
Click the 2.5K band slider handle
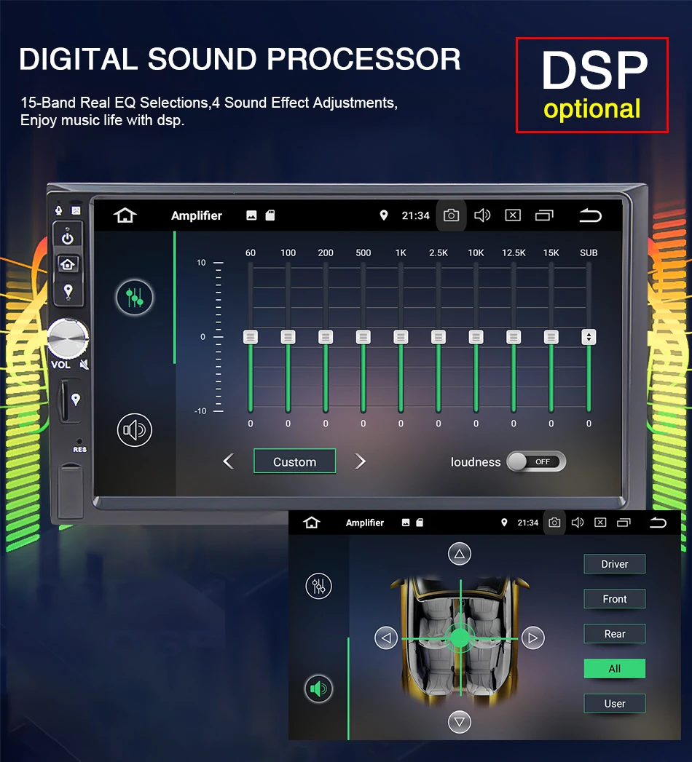pos(439,337)
